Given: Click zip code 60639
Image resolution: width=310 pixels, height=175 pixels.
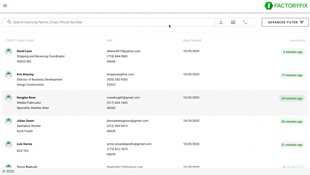Looking at the screenshot, I should pyautogui.click(x=111, y=154).
